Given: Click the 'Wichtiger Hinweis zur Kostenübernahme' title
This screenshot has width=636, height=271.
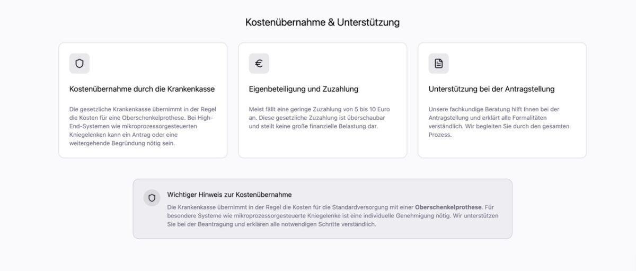Looking at the screenshot, I should (x=229, y=195).
